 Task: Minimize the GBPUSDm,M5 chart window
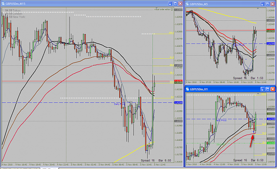point(262,4)
